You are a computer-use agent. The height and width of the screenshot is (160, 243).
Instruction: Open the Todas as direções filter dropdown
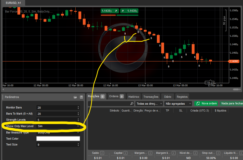(149, 104)
